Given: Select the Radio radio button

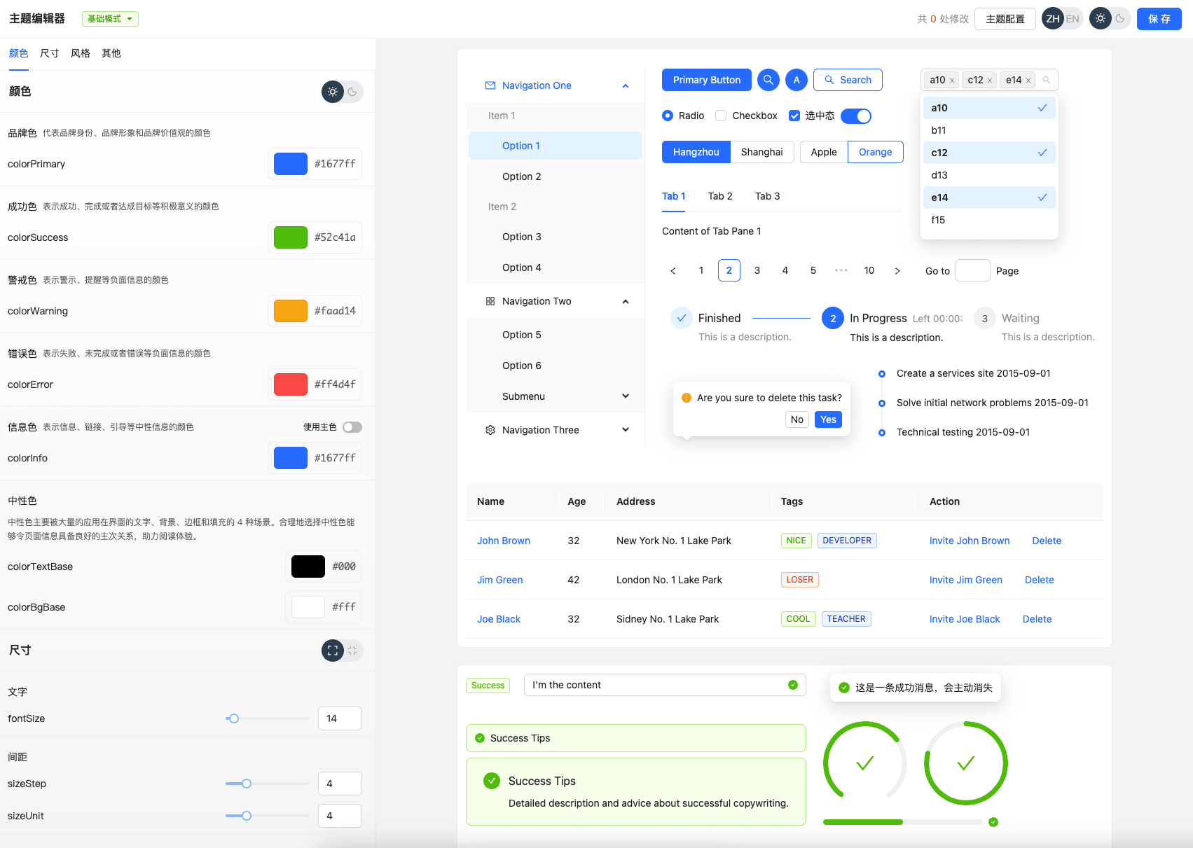Looking at the screenshot, I should pos(668,116).
